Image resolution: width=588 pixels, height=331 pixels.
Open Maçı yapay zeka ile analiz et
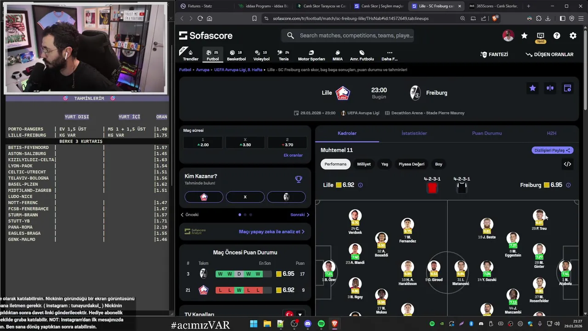[271, 232]
